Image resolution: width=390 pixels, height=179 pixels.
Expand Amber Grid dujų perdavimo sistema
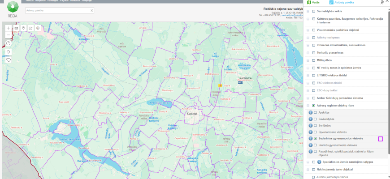click(308, 98)
